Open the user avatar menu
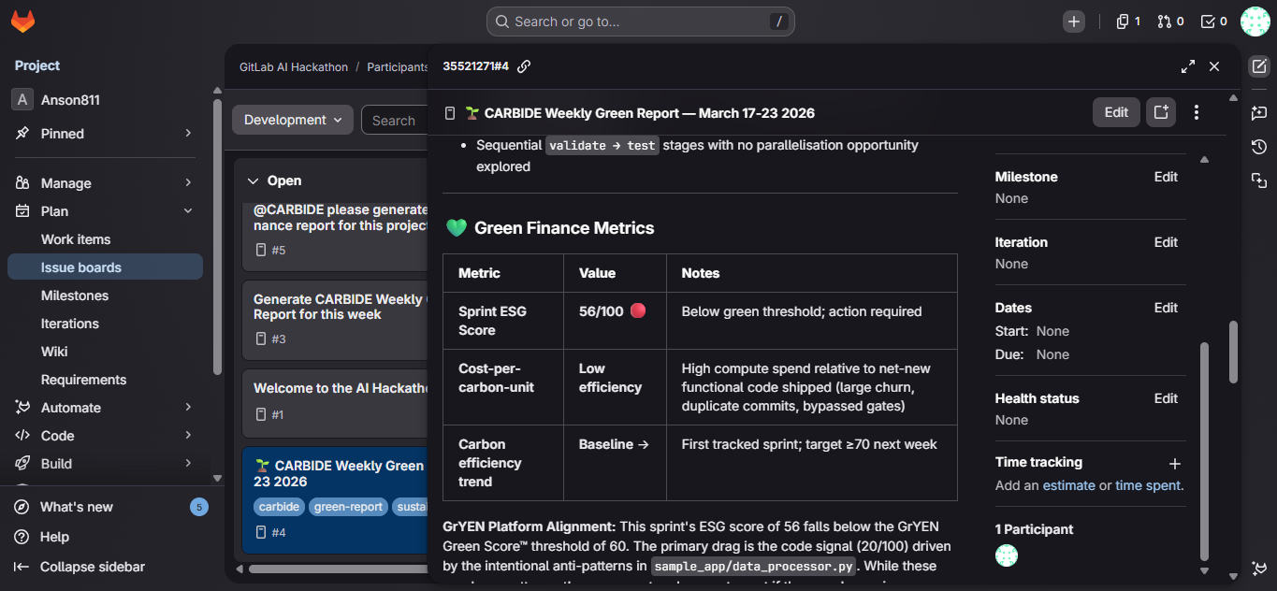This screenshot has height=591, width=1277. (1255, 22)
